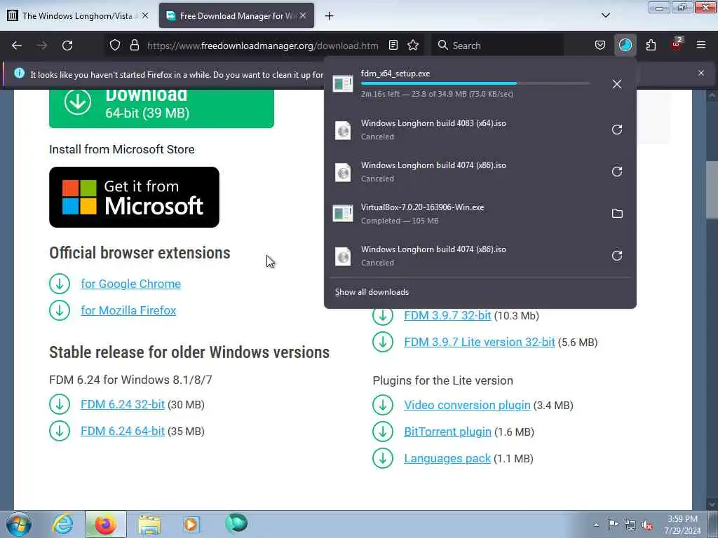Close the Free Download Manager tab
718x538 pixels.
pyautogui.click(x=303, y=15)
